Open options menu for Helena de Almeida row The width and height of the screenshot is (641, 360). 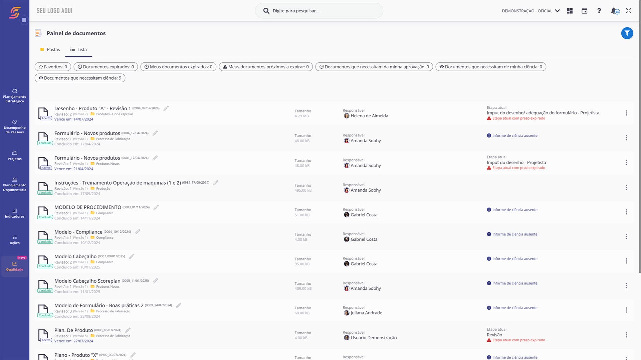[x=626, y=113]
